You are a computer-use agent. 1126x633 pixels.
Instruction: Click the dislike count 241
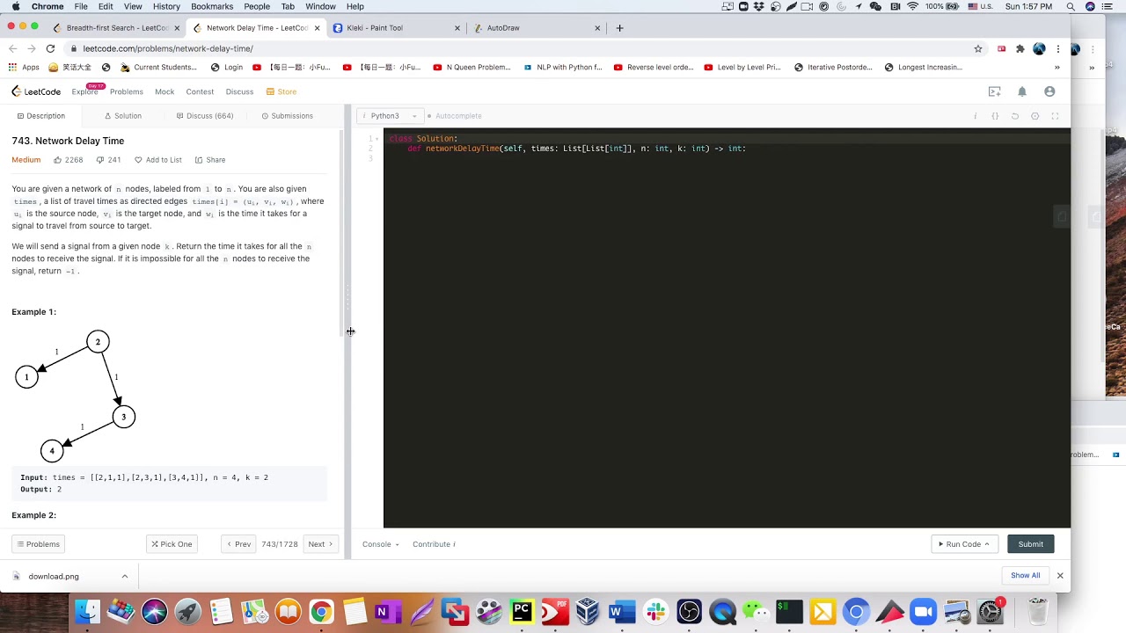pyautogui.click(x=108, y=160)
